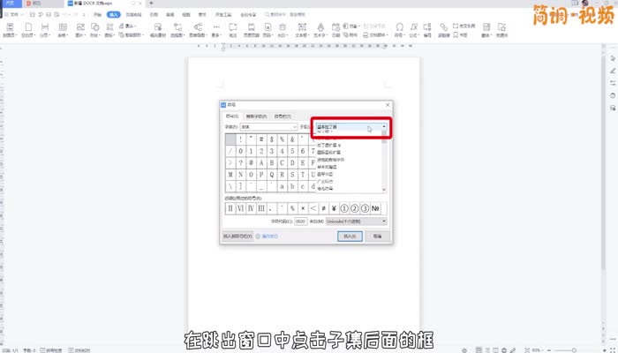Image resolution: width=618 pixels, height=353 pixels.
Task: Click the Print icon in quick access bar
Action: coord(49,15)
